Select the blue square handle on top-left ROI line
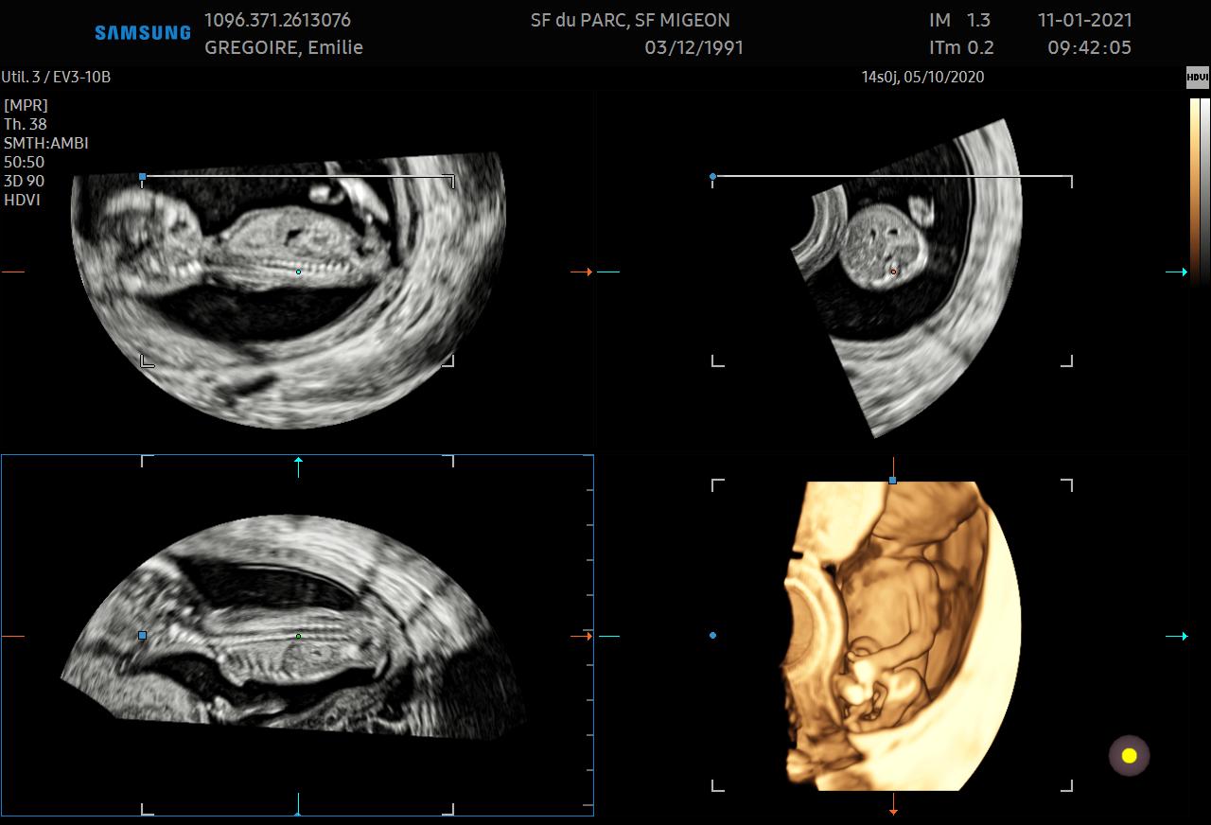Screen dimensions: 1211x825 142,177
